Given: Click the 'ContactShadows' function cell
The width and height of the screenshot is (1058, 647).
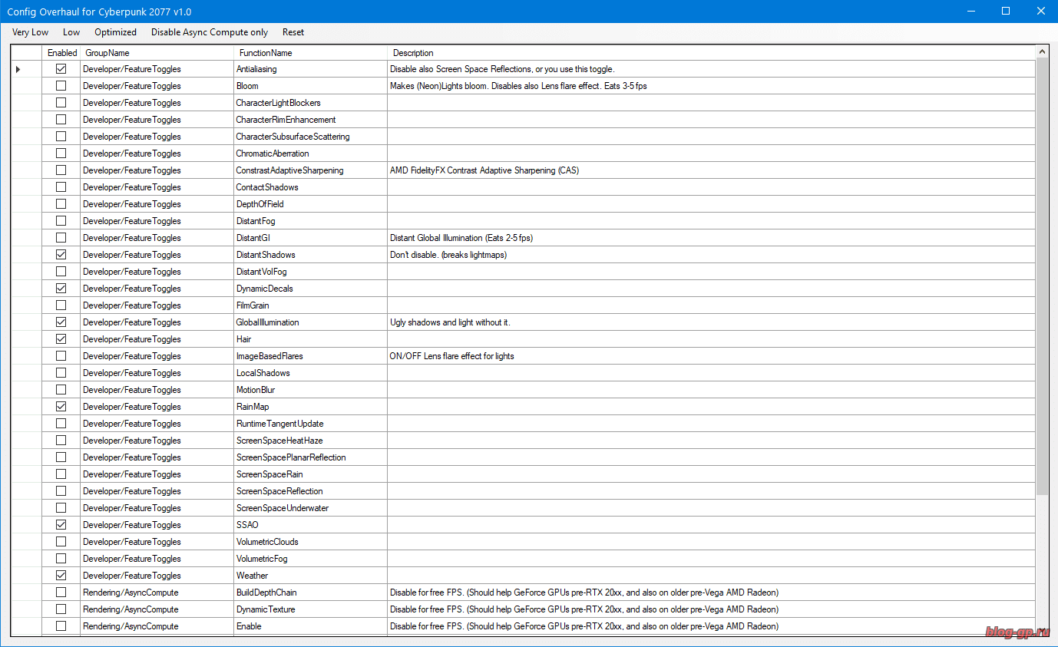Looking at the screenshot, I should coord(310,187).
